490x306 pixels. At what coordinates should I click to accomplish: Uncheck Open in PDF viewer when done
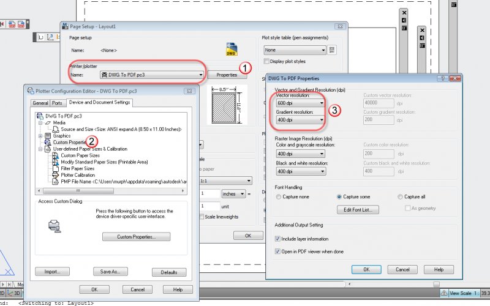[277, 252]
